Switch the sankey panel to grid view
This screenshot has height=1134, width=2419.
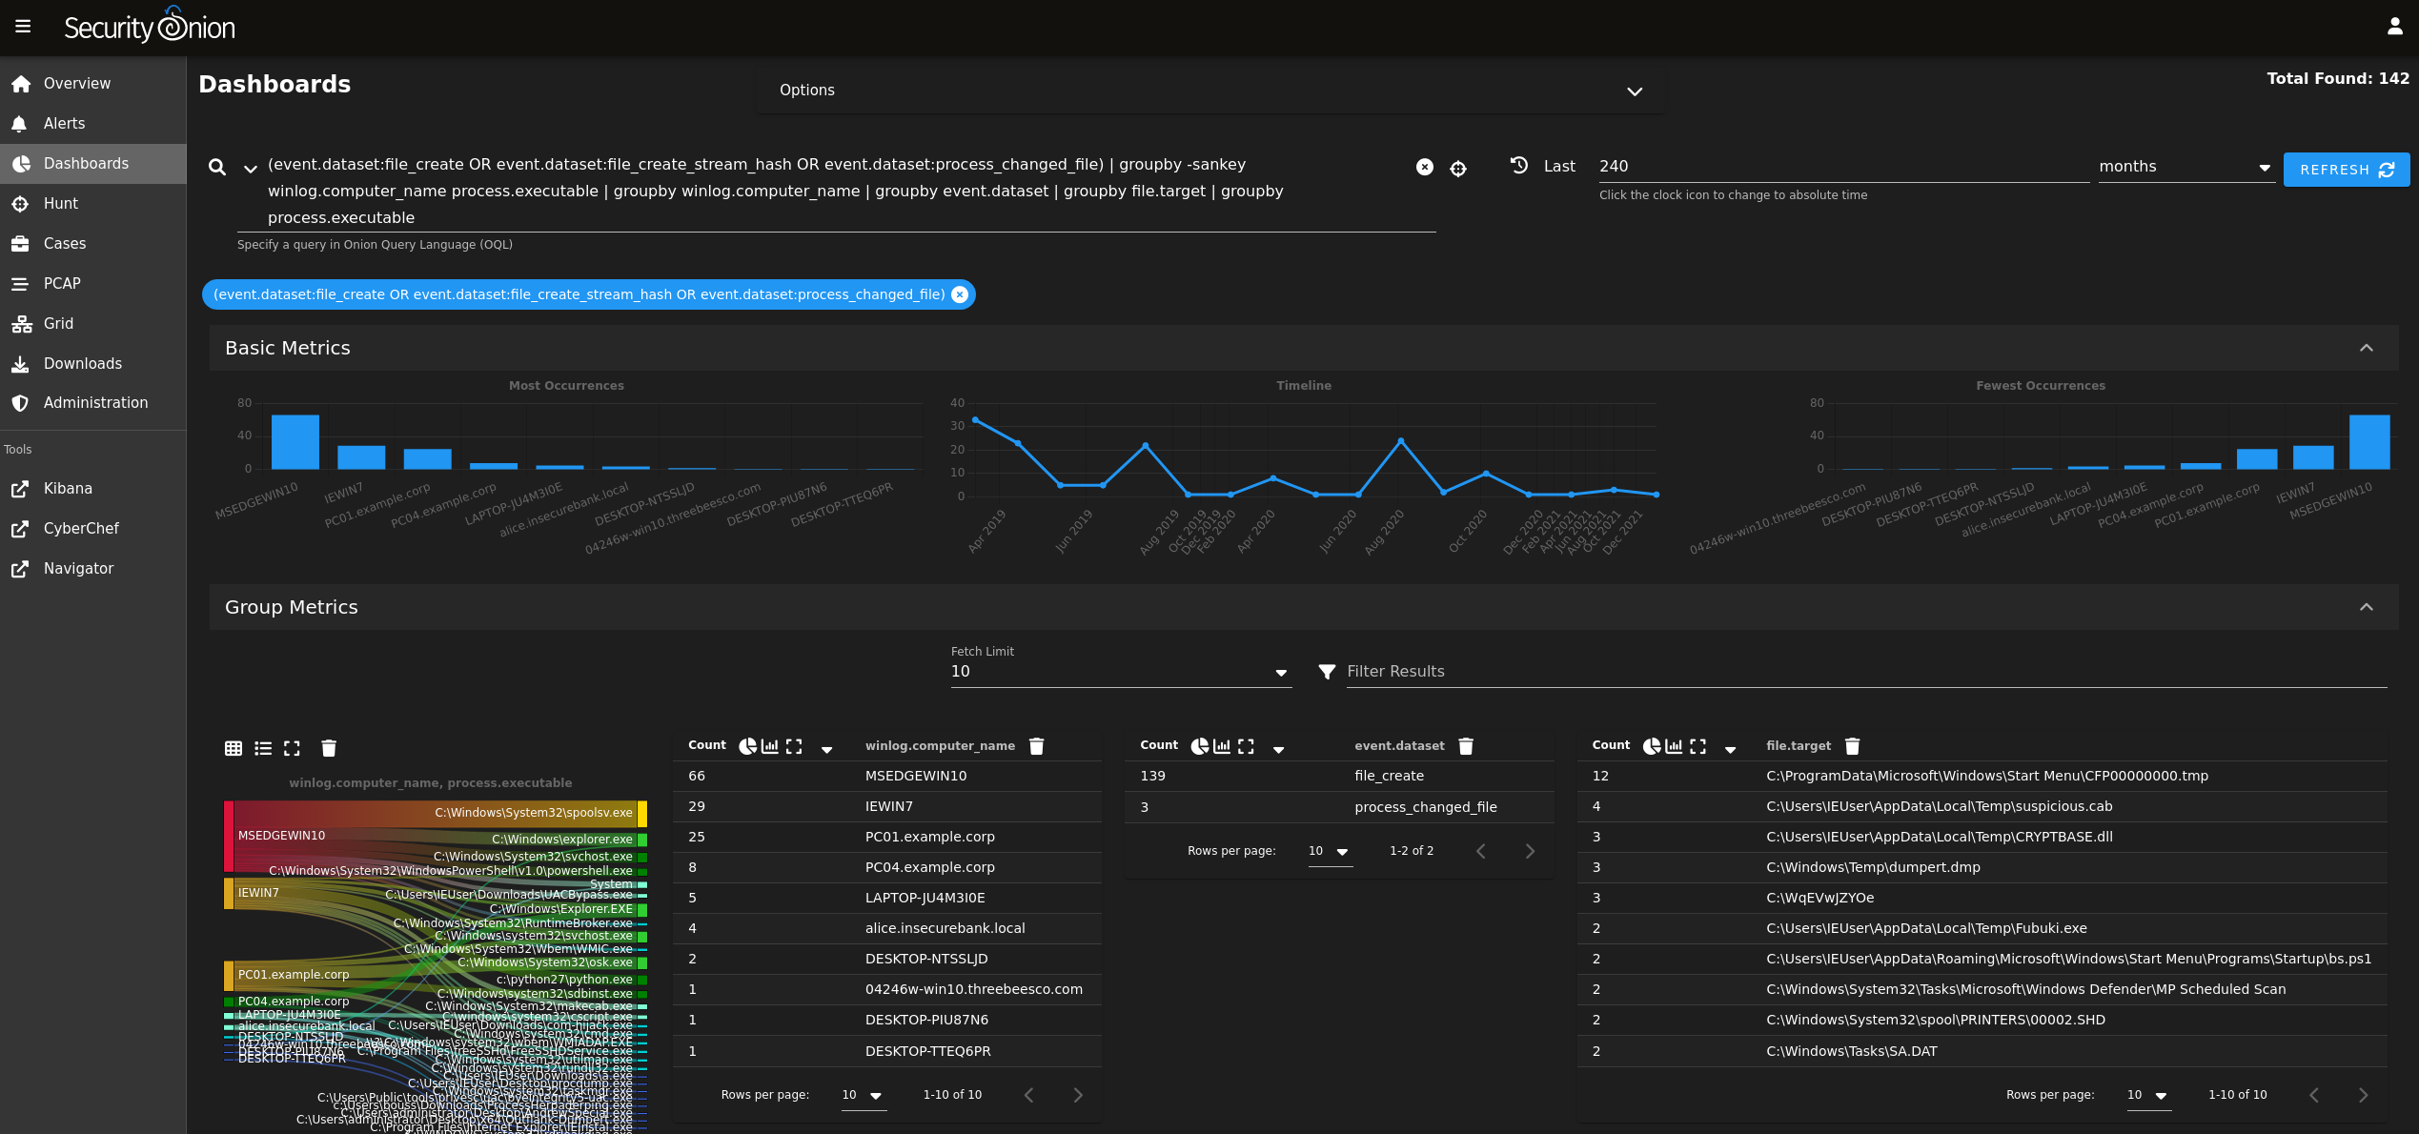234,748
